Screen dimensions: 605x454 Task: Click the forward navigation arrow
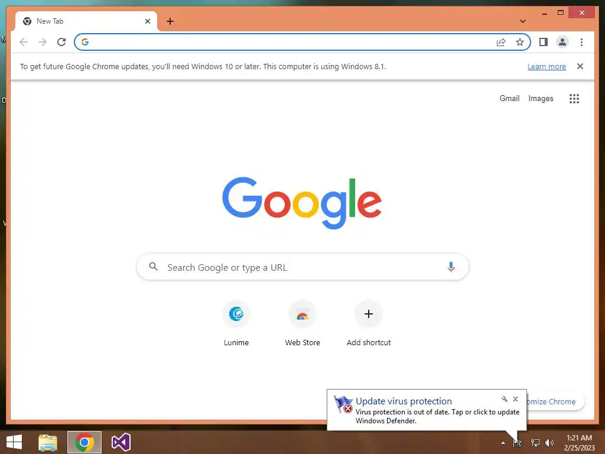(x=43, y=42)
